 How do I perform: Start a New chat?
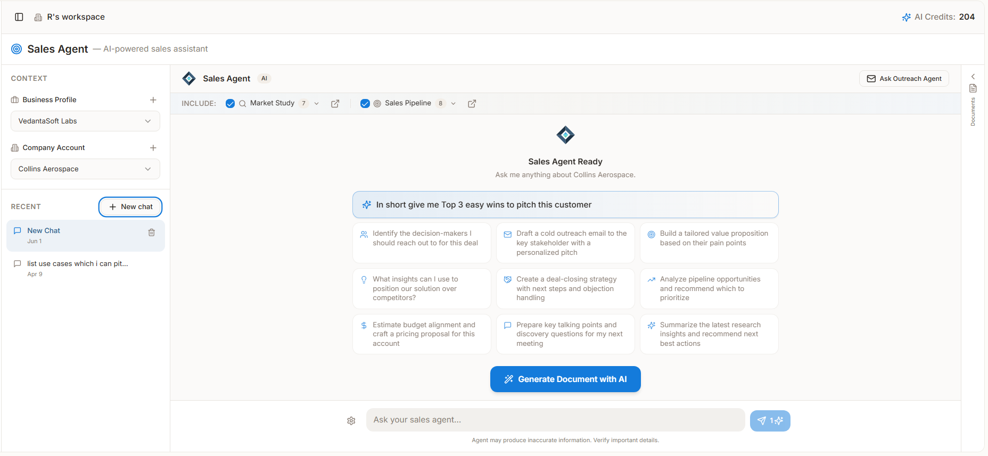[x=130, y=207]
